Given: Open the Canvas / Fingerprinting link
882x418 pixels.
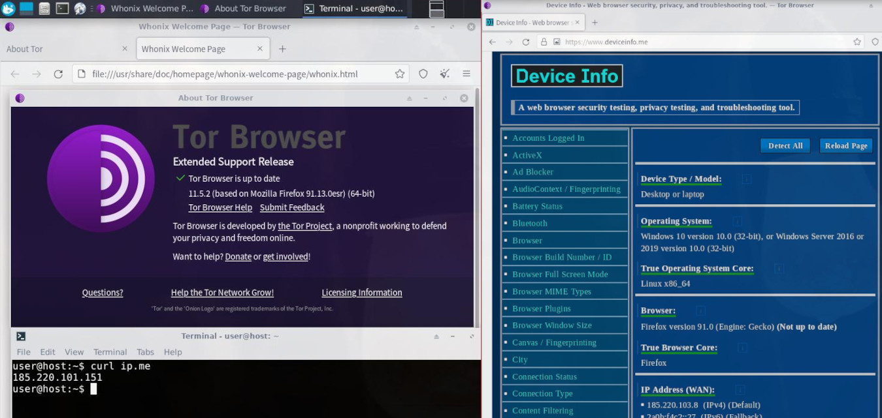Looking at the screenshot, I should 554,342.
